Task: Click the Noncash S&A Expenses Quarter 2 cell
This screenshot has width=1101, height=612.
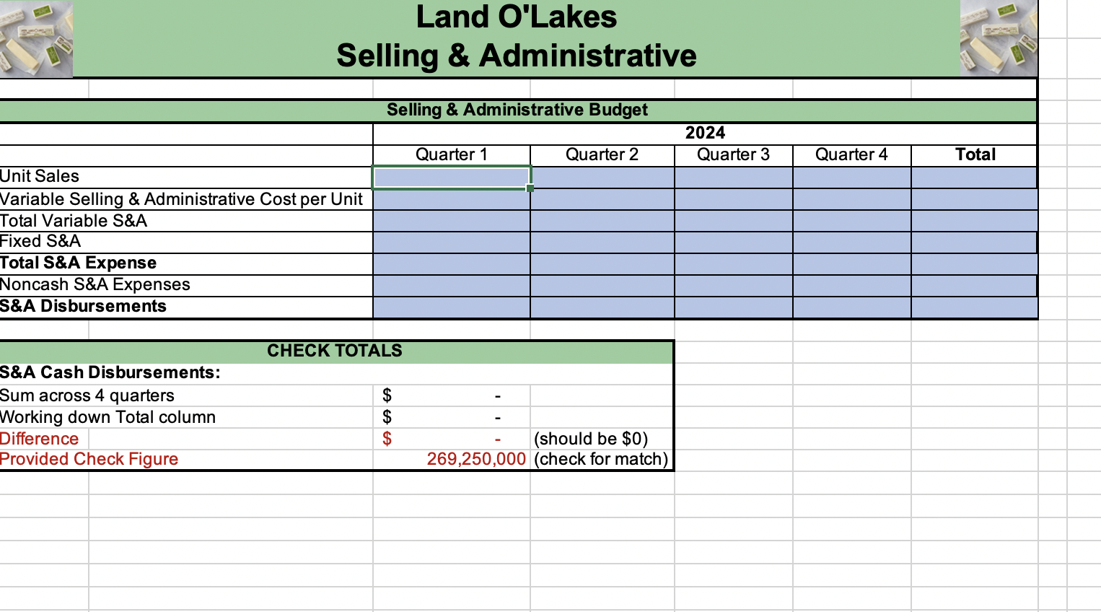Action: 602,286
